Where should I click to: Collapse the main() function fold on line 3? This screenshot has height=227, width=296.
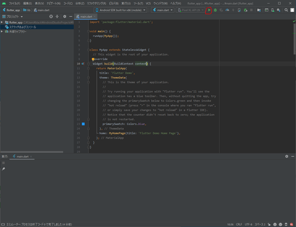[x=88, y=31]
